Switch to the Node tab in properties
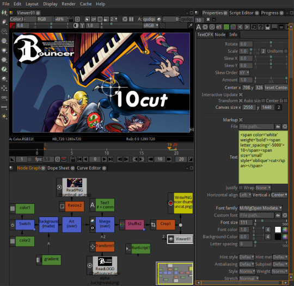Viewport: 294px width, 286px height. (x=220, y=35)
